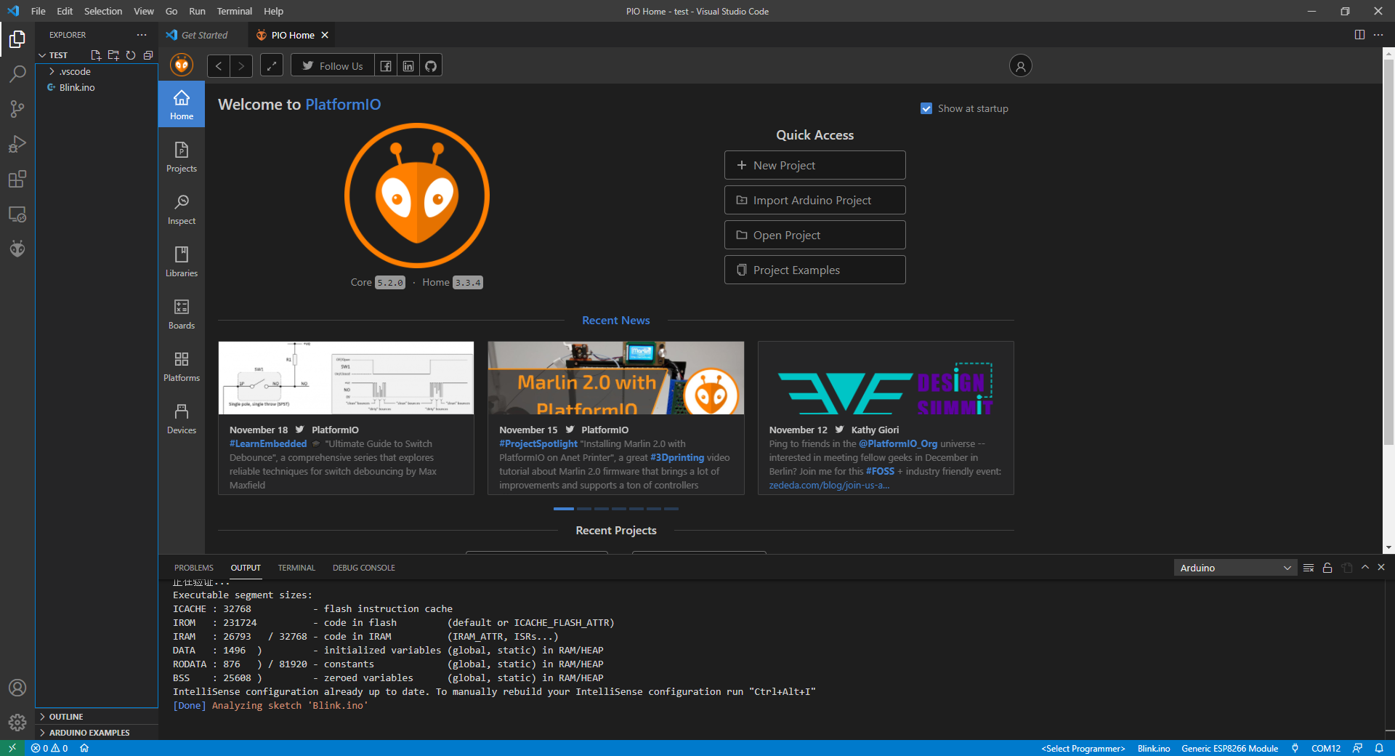The width and height of the screenshot is (1395, 756).
Task: Open the EVE Design Summit news thumbnail
Action: pos(886,378)
